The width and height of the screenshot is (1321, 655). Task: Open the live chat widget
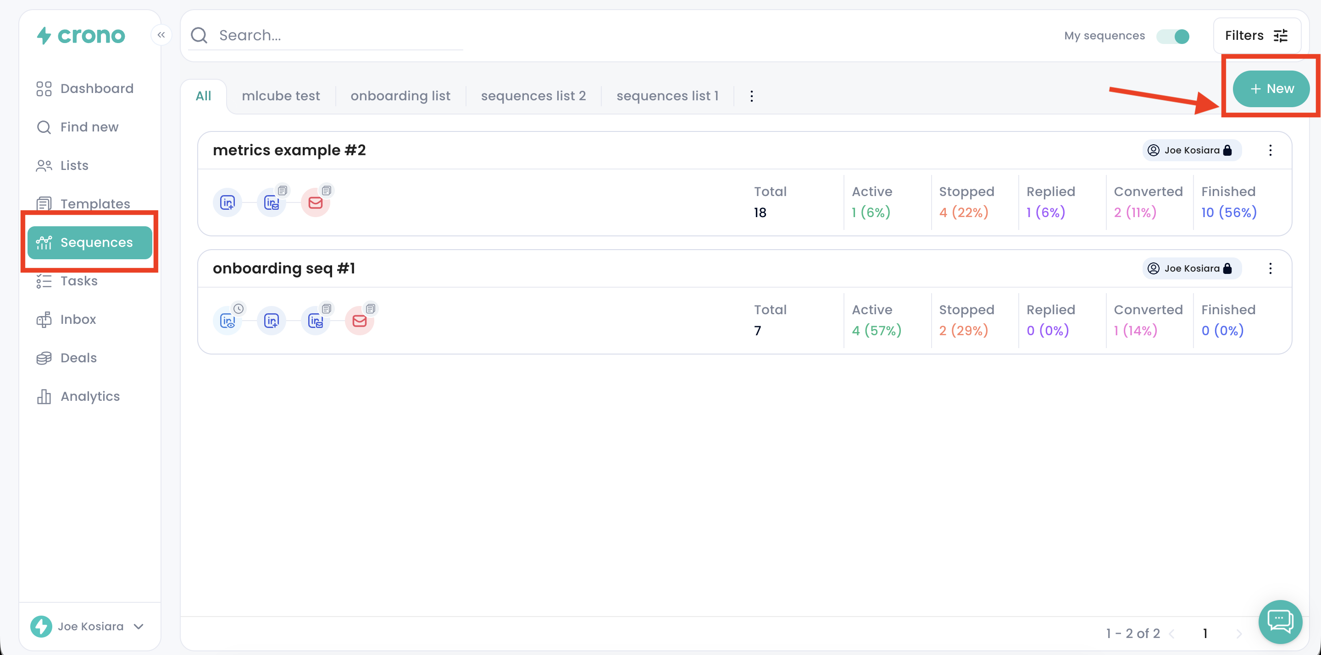point(1280,621)
